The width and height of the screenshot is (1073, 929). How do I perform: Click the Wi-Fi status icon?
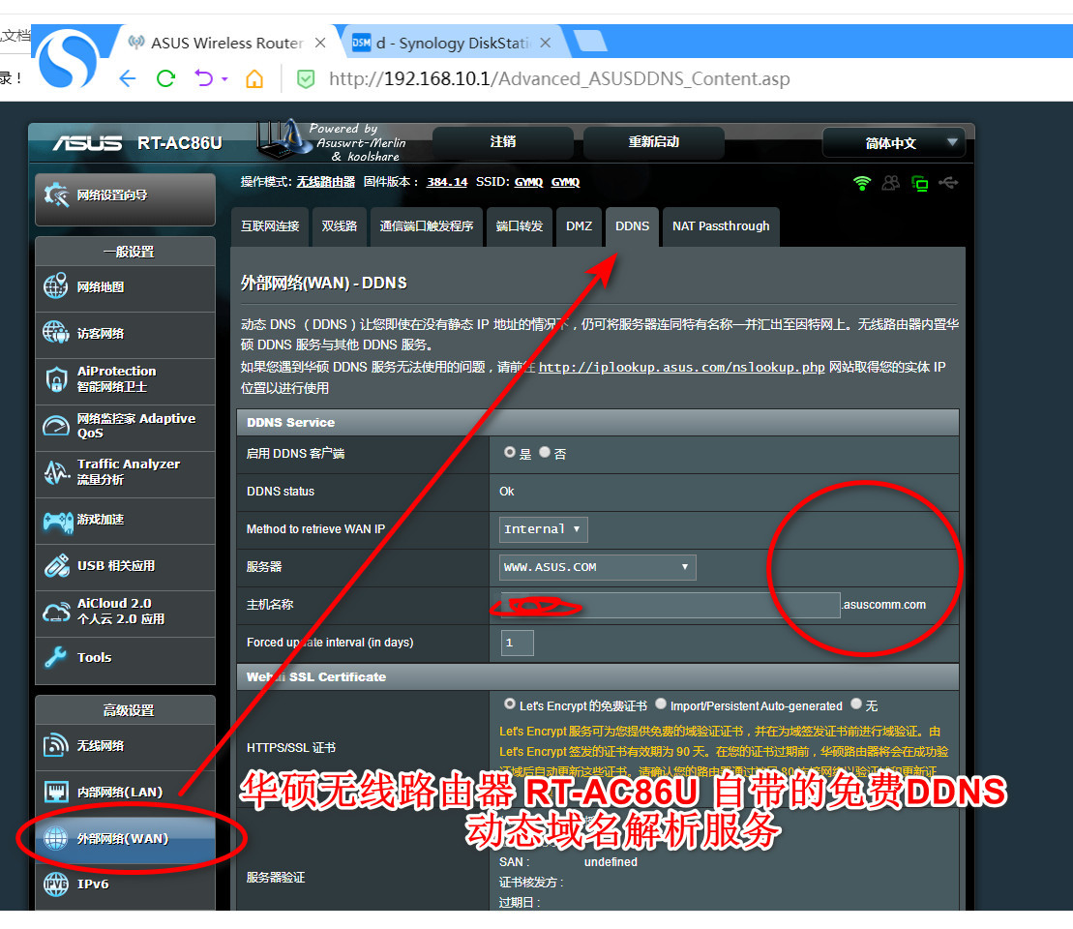862,183
